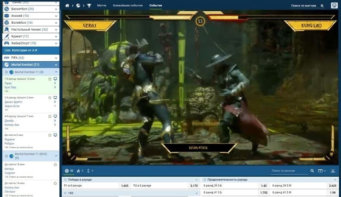Show popular markets flame filter
This screenshot has height=197, width=341.
click(x=80, y=171)
